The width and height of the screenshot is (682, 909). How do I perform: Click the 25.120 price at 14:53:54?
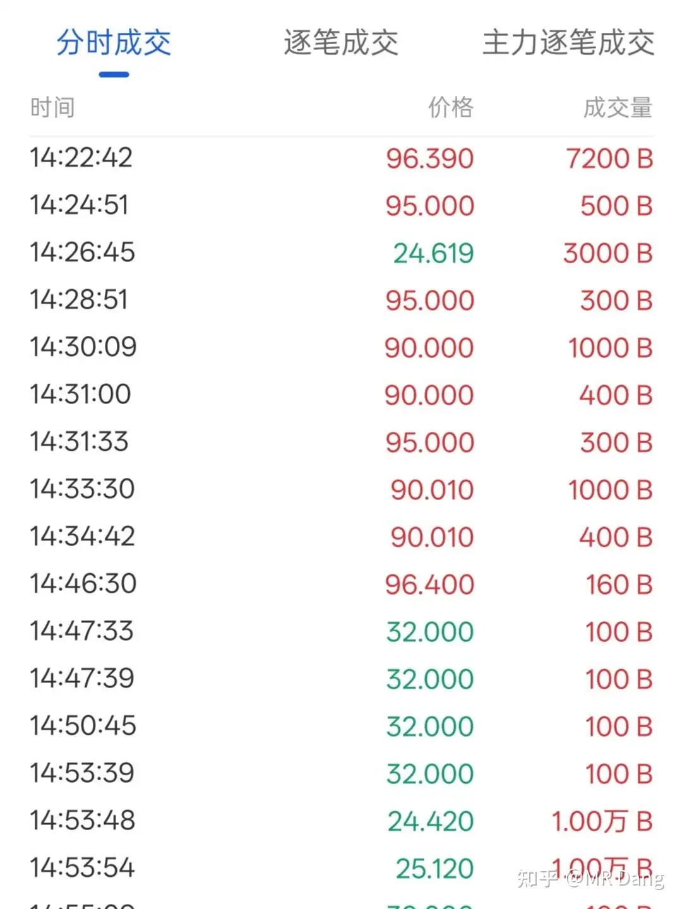point(434,869)
